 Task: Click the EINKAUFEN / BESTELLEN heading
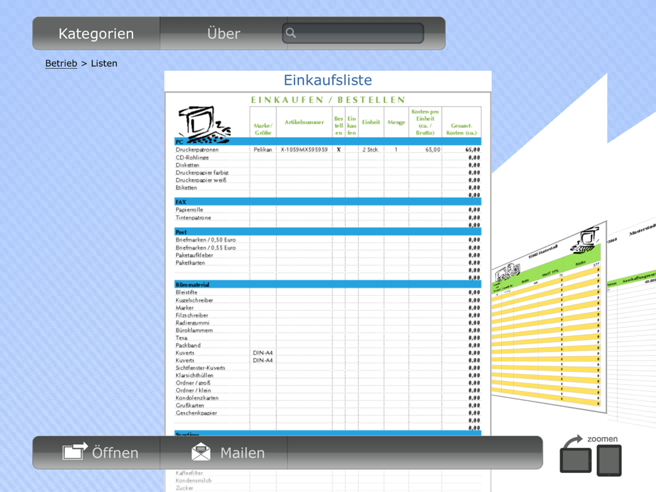(327, 100)
